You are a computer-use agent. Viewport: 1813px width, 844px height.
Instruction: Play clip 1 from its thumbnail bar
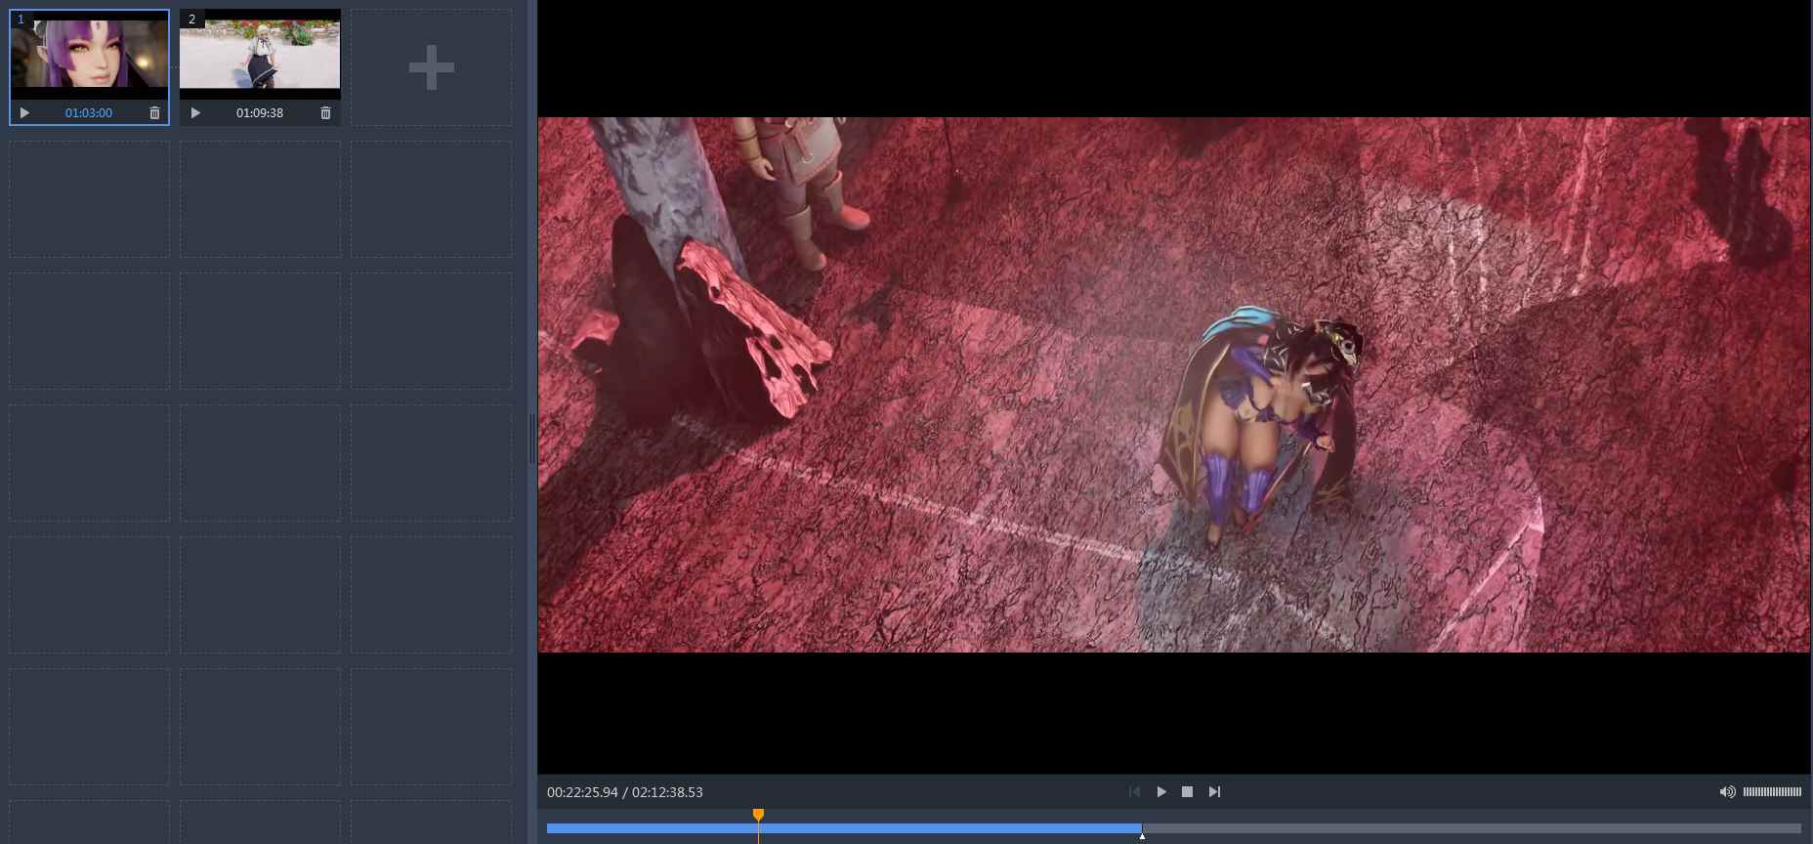coord(24,113)
